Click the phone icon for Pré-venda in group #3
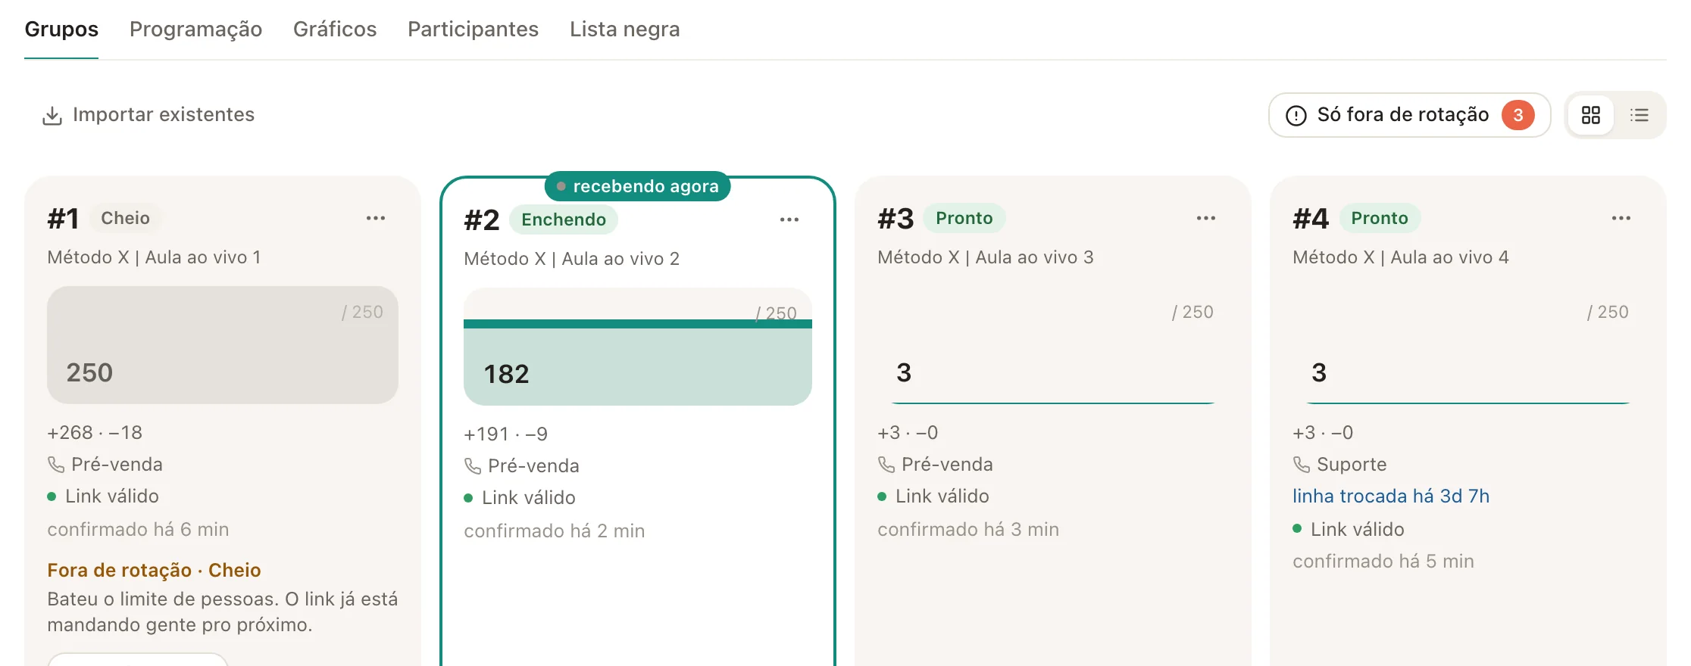Image resolution: width=1691 pixels, height=666 pixels. click(886, 464)
